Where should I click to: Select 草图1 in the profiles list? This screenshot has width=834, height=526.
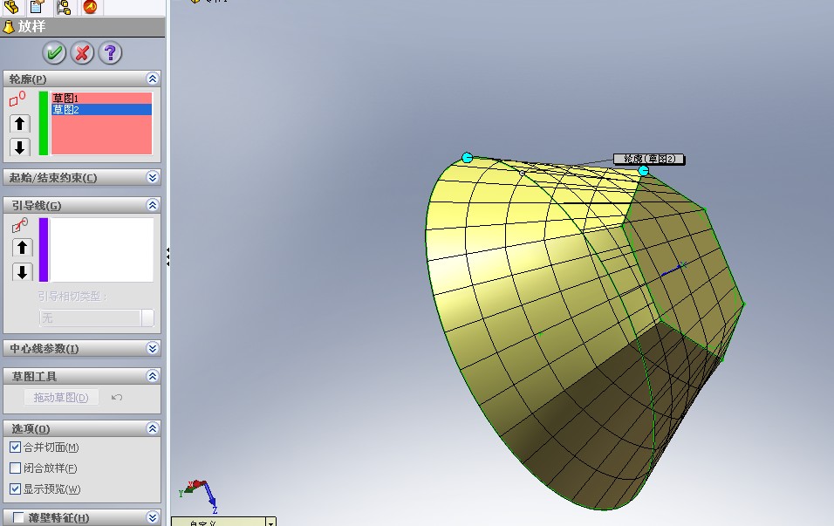[x=101, y=98]
